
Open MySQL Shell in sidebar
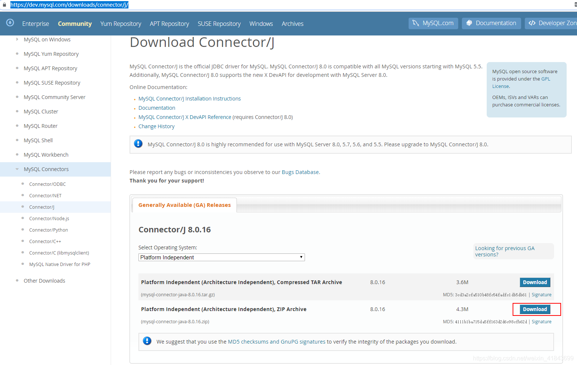coord(38,140)
